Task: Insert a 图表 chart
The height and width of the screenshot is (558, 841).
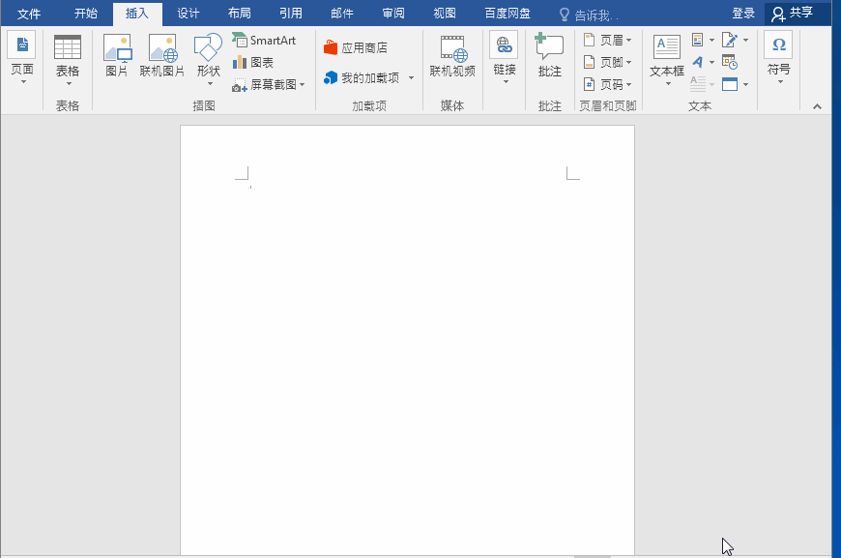Action: [253, 63]
